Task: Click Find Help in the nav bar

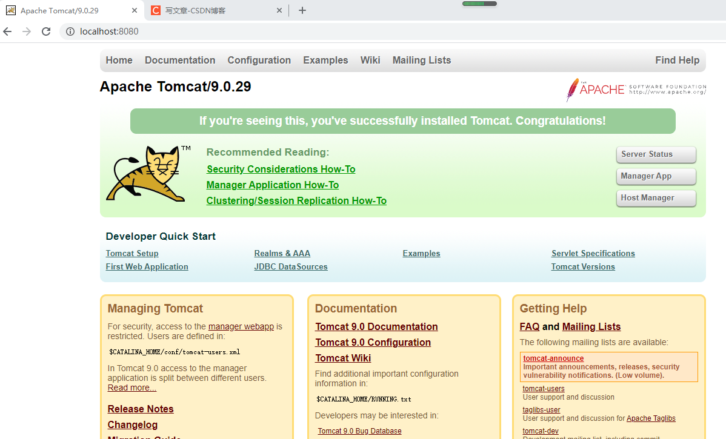Action: pyautogui.click(x=678, y=60)
